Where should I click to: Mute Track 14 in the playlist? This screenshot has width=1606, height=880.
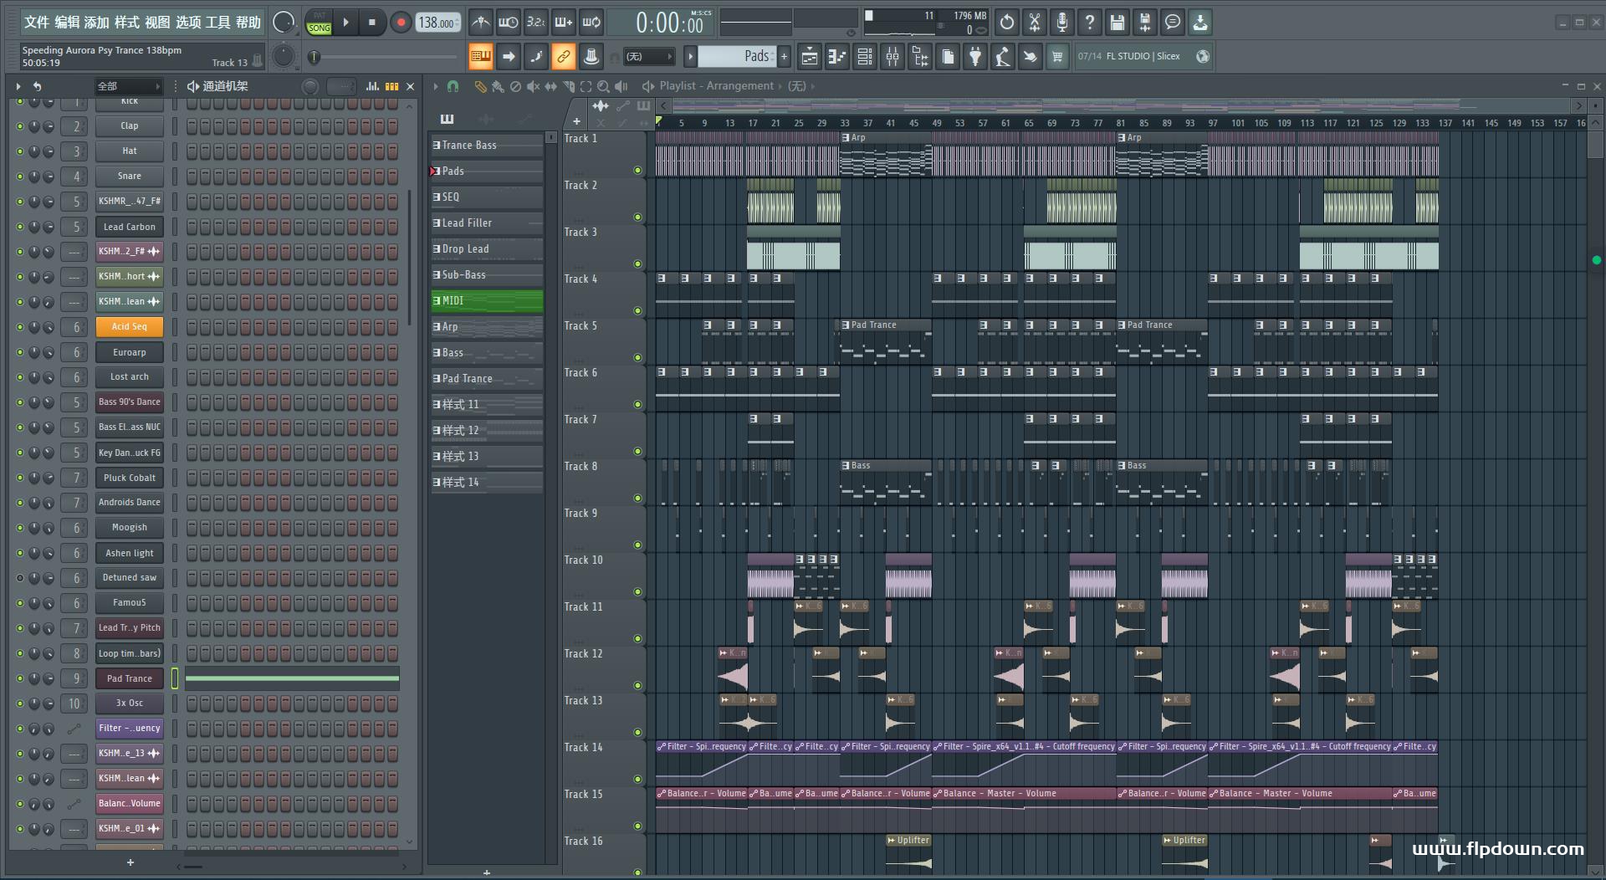coord(637,780)
